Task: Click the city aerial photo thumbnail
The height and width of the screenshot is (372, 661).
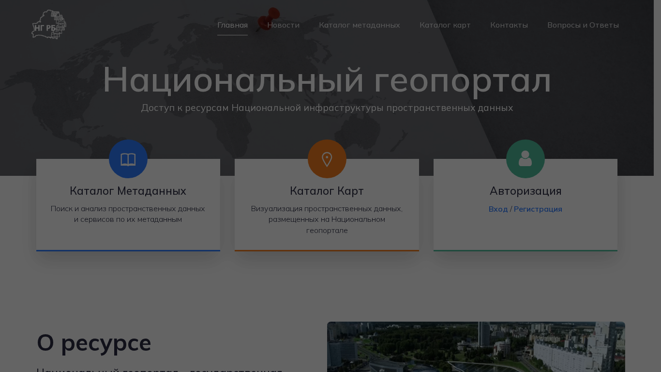Action: click(x=476, y=347)
